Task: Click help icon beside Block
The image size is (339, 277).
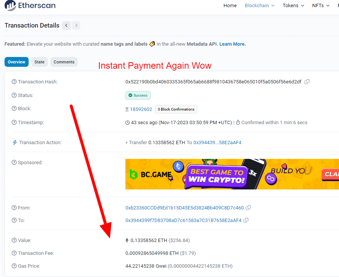Action: pos(14,109)
